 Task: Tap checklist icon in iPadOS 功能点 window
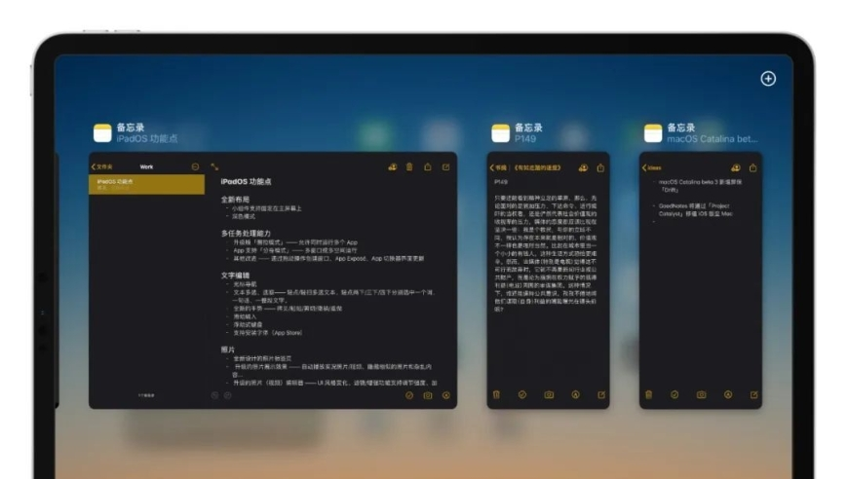coord(409,395)
